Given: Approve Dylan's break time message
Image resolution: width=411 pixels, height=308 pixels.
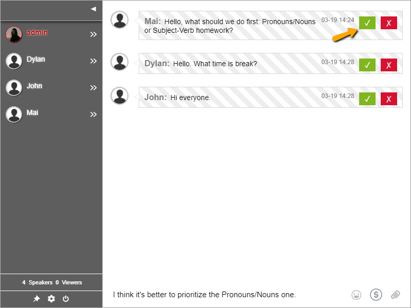Looking at the screenshot, I should pos(367,65).
